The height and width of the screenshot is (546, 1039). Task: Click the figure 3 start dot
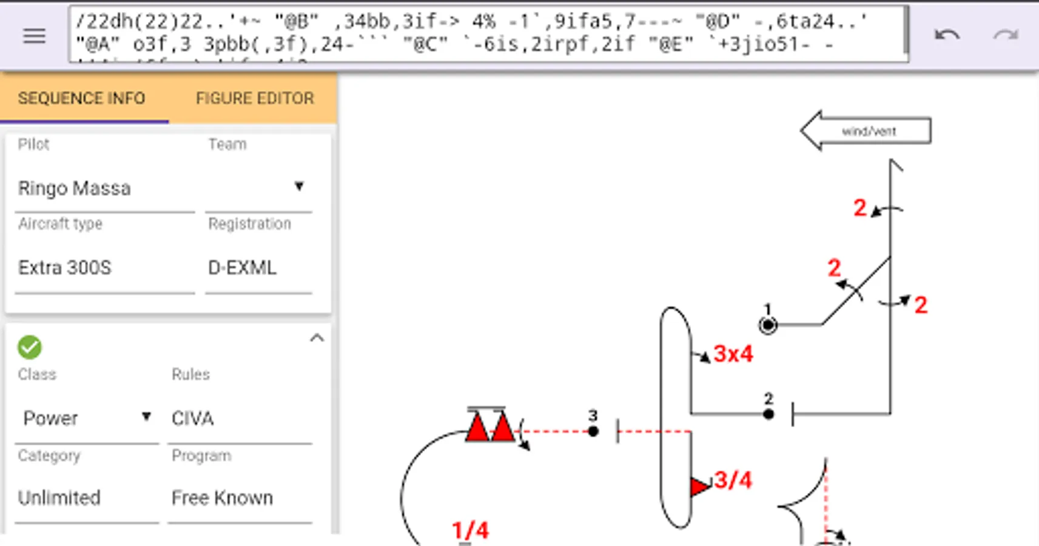point(593,431)
